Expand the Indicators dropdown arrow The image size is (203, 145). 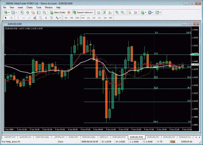pyautogui.click(x=146, y=13)
